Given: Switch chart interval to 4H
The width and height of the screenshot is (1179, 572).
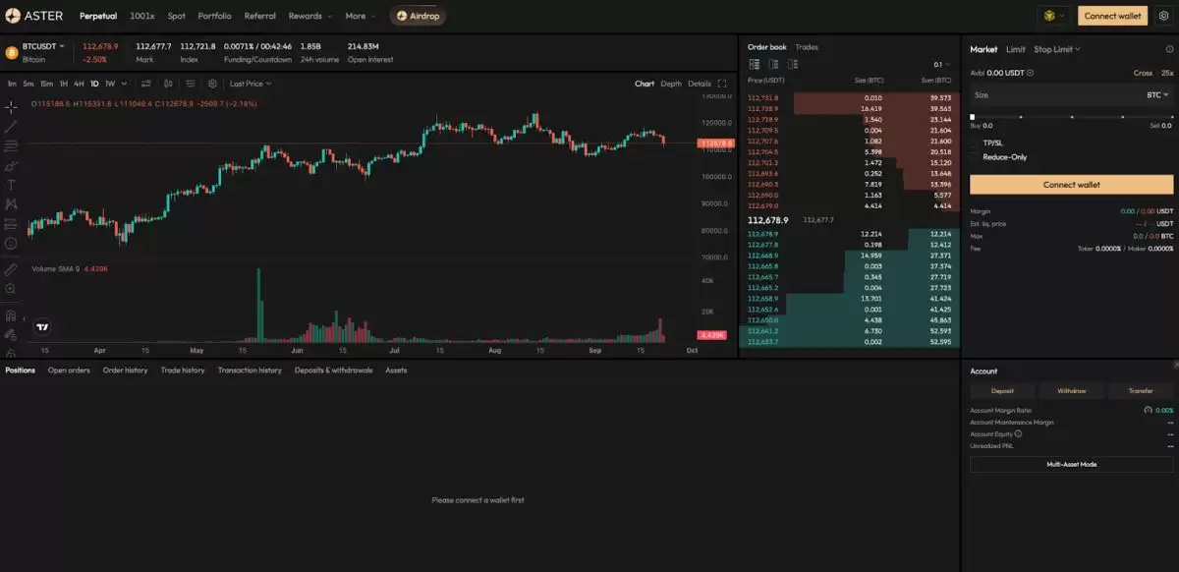Looking at the screenshot, I should [x=79, y=85].
